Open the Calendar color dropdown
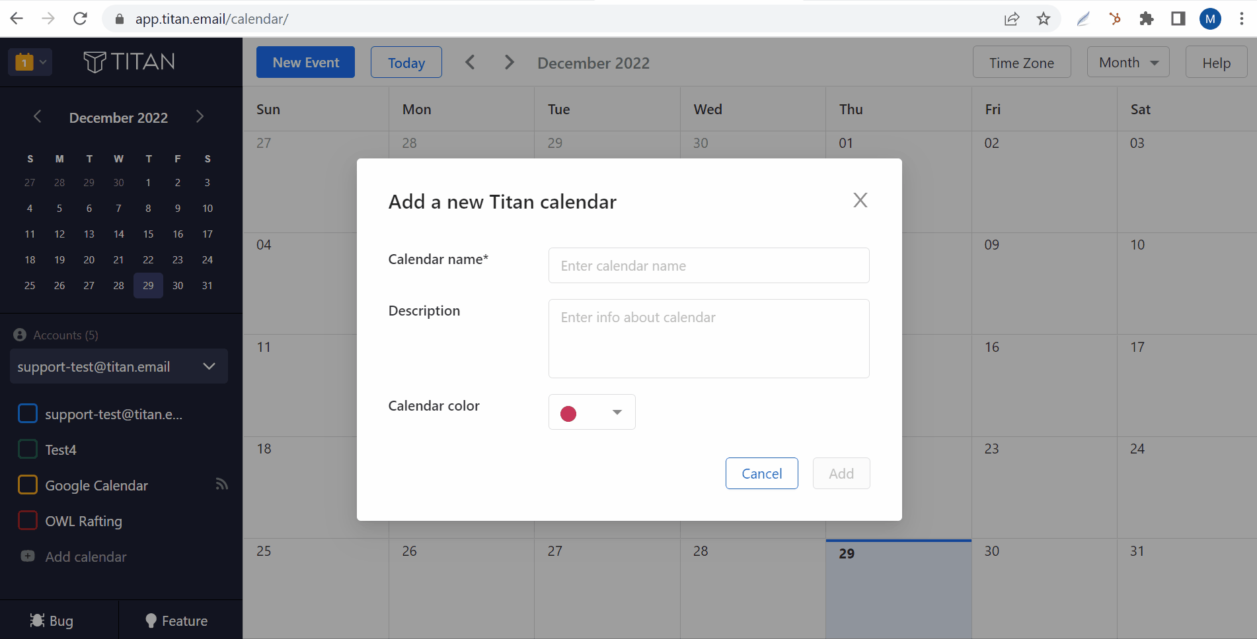The height and width of the screenshot is (639, 1257). pos(591,412)
